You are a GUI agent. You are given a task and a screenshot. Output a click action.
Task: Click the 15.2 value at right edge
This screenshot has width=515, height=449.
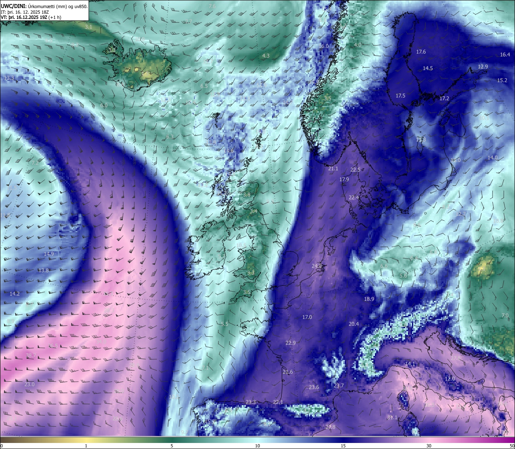(x=502, y=80)
